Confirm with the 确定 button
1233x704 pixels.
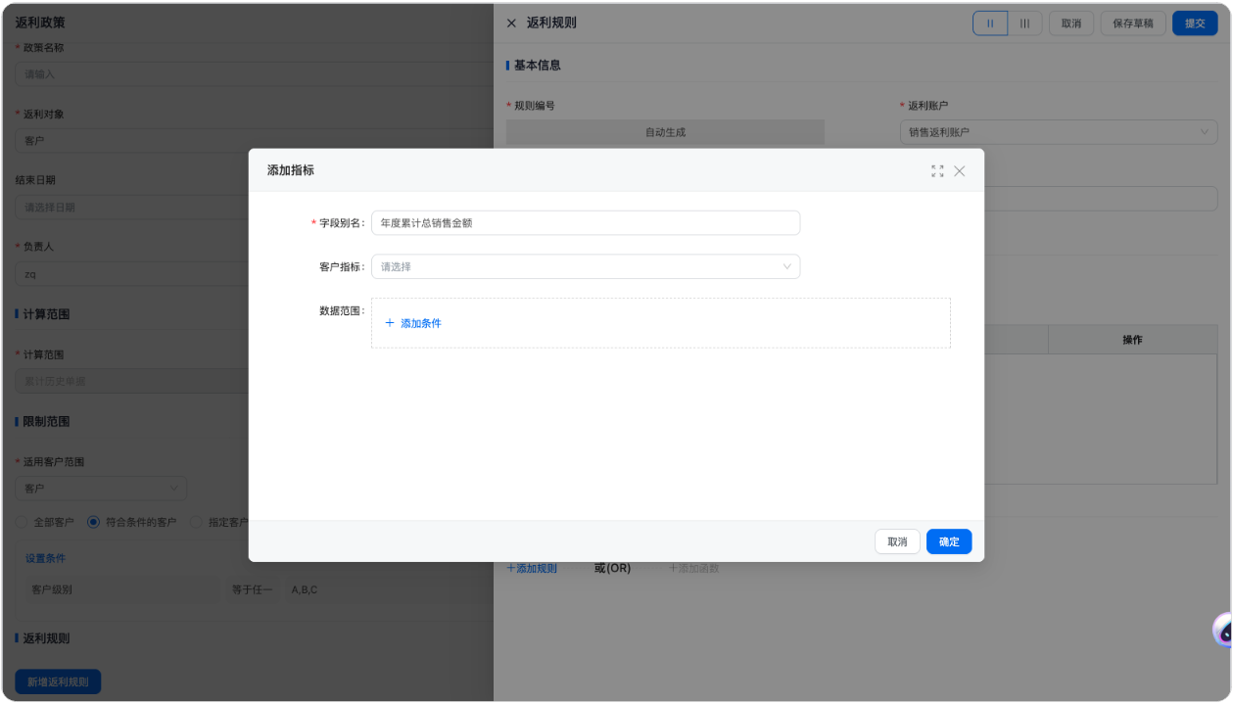(949, 541)
